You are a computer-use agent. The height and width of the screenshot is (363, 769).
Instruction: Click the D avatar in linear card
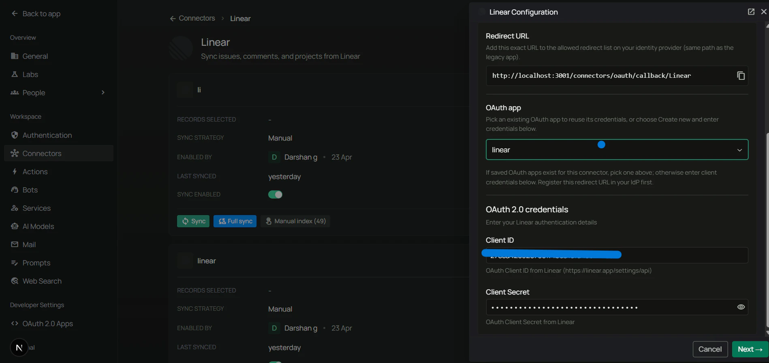(274, 328)
